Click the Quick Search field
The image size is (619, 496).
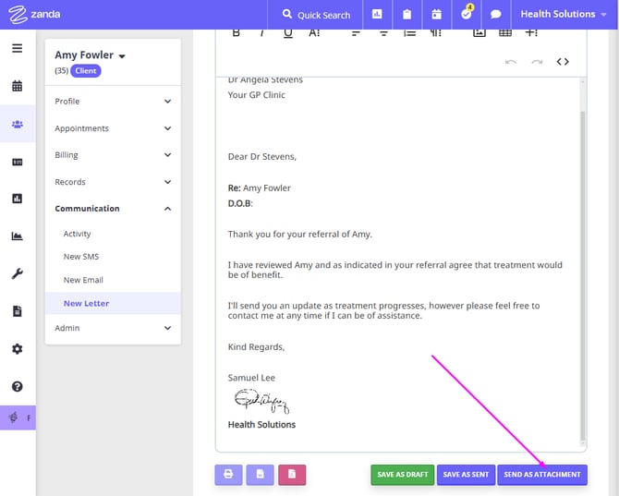click(315, 15)
